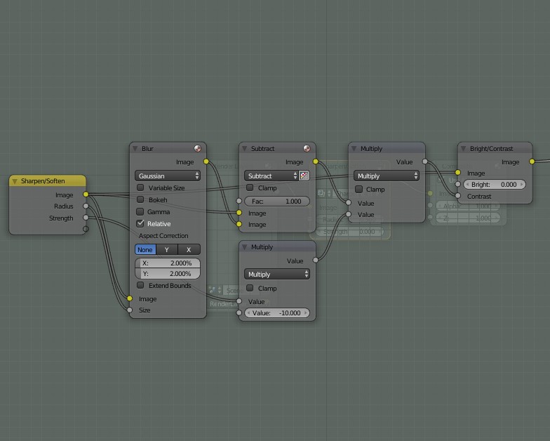Click the Bright 0.000 value field
This screenshot has height=441, width=550.
[x=493, y=185]
